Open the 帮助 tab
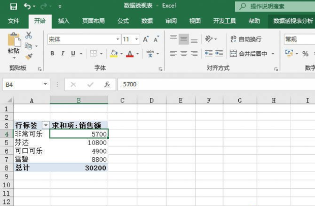The width and height of the screenshot is (315, 206). click(x=254, y=21)
